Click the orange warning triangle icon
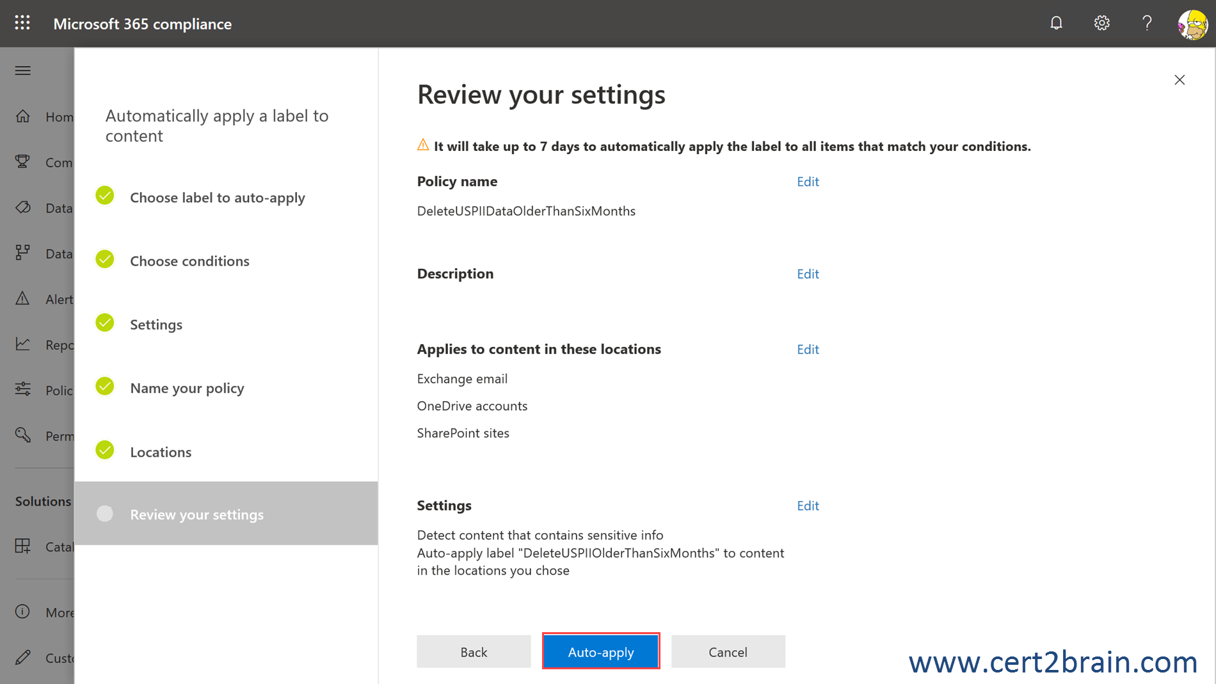 pos(423,145)
